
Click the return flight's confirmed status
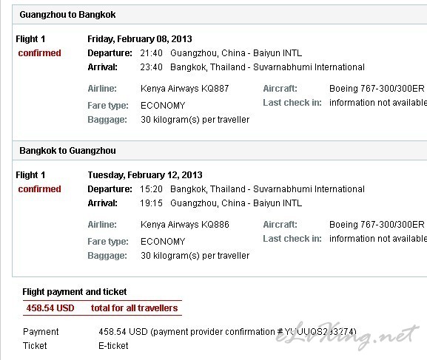pyautogui.click(x=39, y=189)
